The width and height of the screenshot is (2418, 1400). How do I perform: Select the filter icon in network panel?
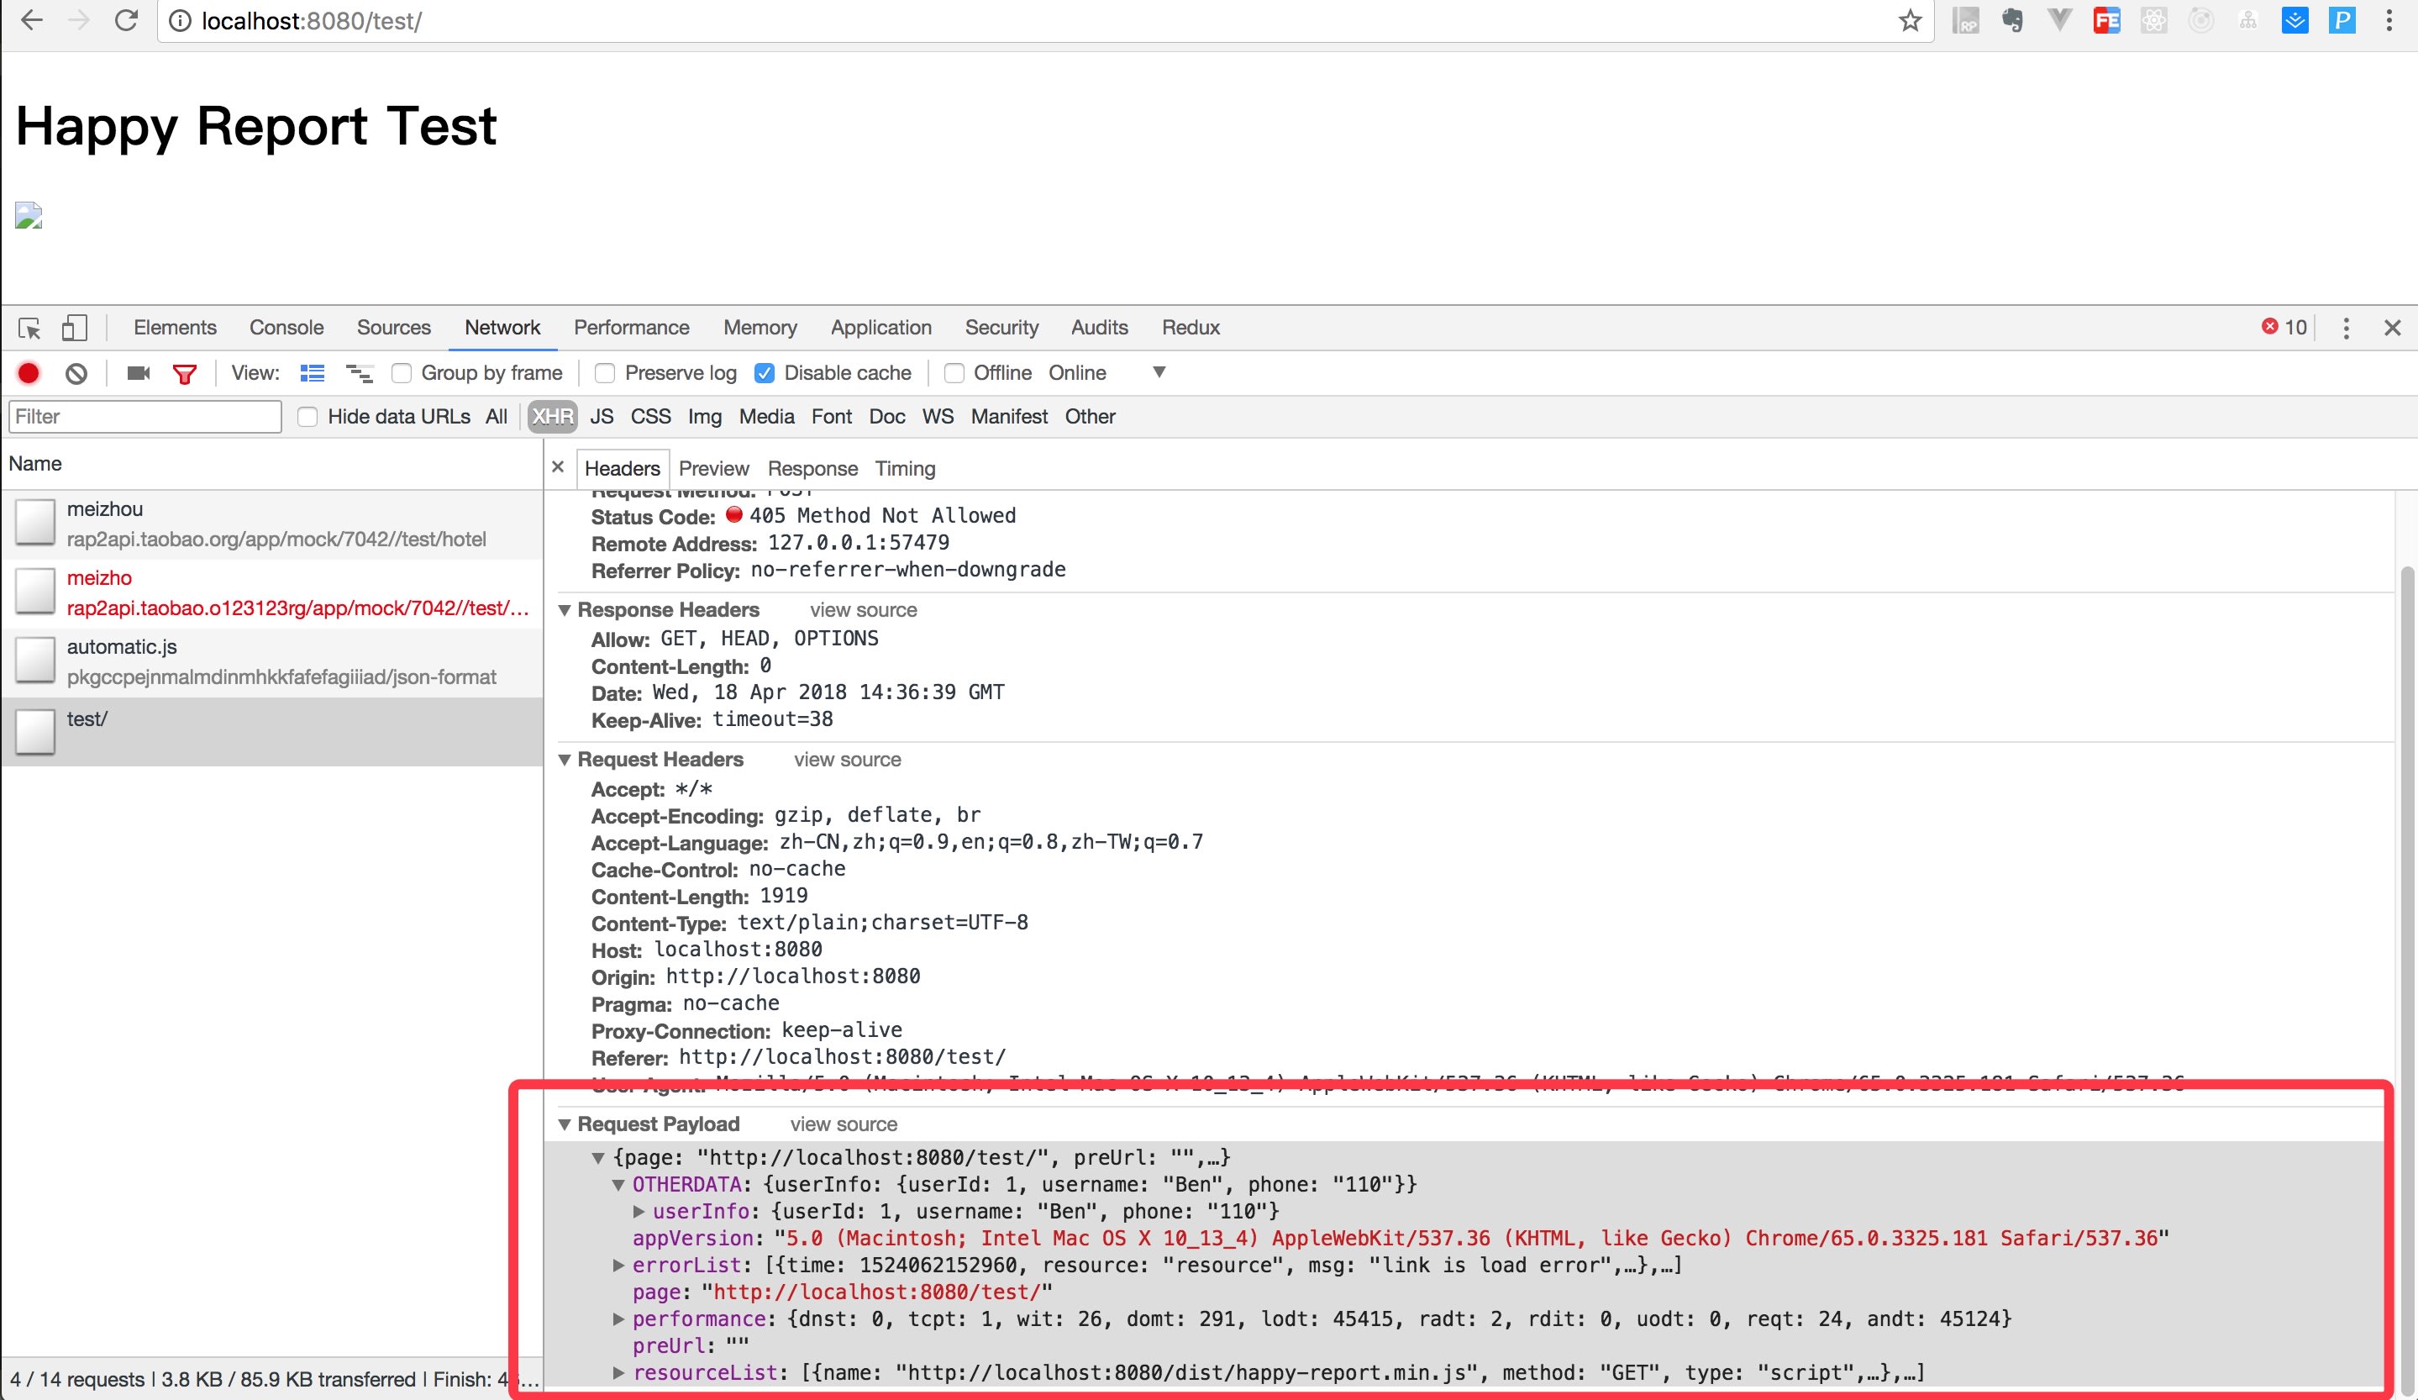[x=185, y=371]
